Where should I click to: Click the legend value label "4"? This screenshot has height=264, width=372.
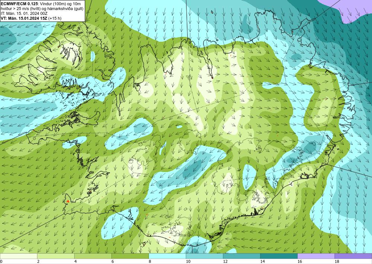click(x=76, y=262)
